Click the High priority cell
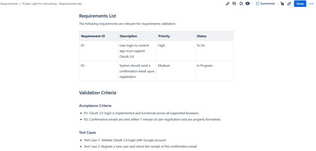Image resolution: width=316 pixels, height=151 pixels. 161,45
